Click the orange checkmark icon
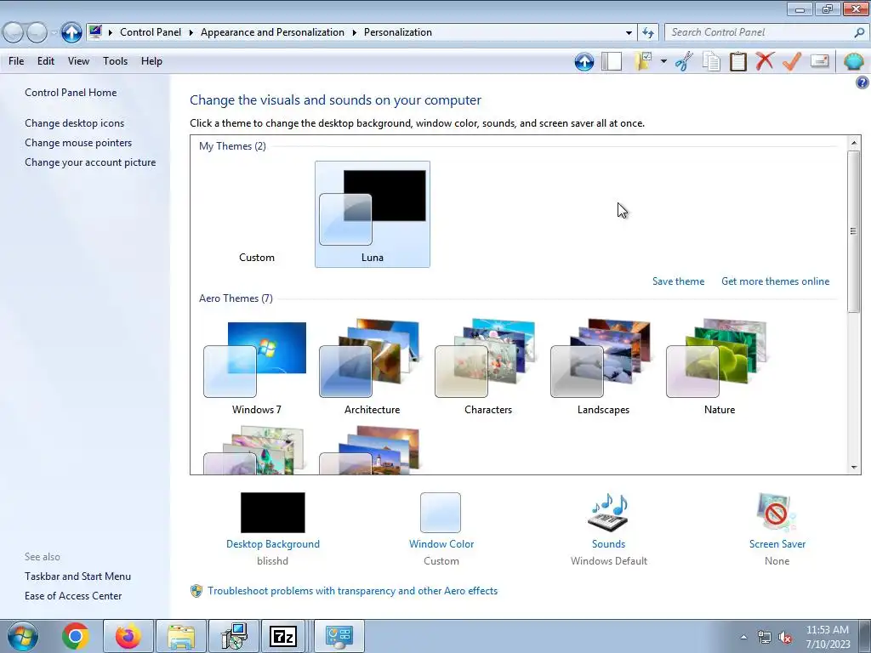The width and height of the screenshot is (871, 653). click(x=792, y=61)
